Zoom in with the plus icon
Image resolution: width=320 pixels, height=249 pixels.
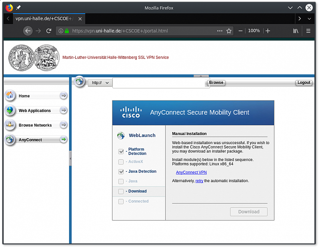pos(268,31)
